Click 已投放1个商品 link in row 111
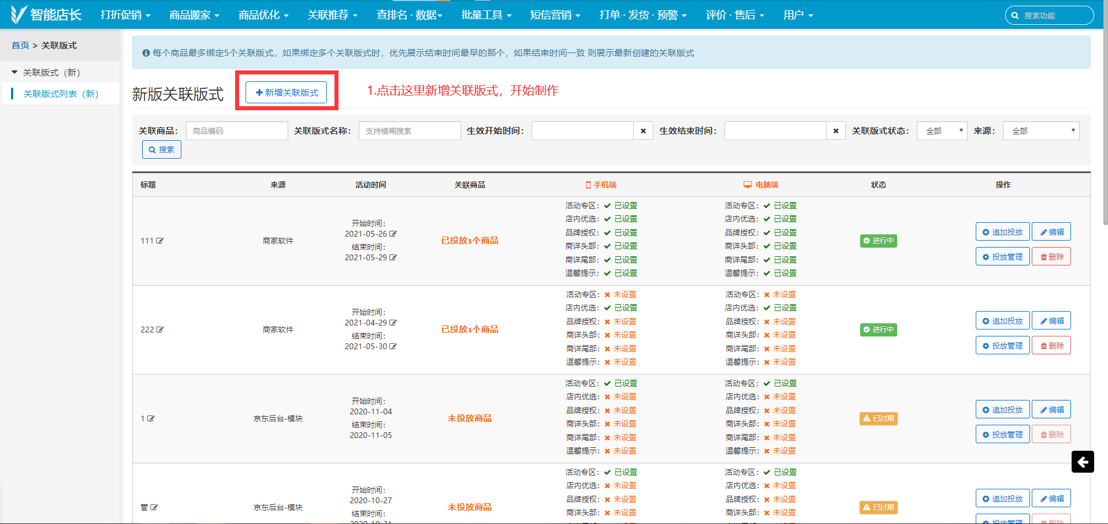 pyautogui.click(x=470, y=241)
